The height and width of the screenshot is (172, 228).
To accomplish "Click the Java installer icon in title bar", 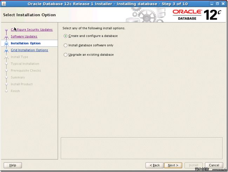I will [4, 4].
